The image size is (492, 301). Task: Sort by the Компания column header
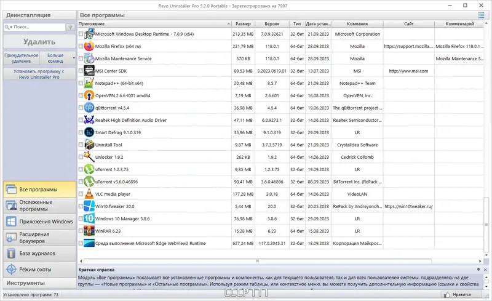357,24
